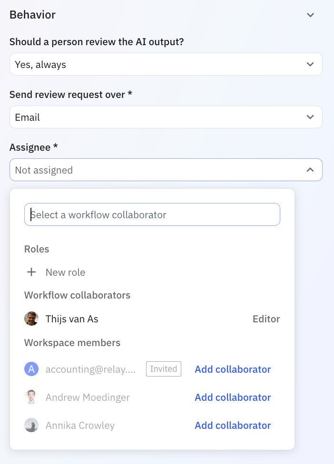This screenshot has height=464, width=334.
Task: Collapse the Behavior section chevron
Action: pos(310,15)
